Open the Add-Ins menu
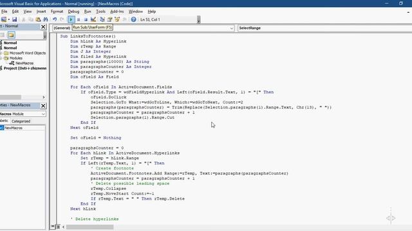 pyautogui.click(x=117, y=12)
